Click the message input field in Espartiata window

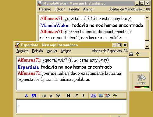pyautogui.click(x=71, y=106)
